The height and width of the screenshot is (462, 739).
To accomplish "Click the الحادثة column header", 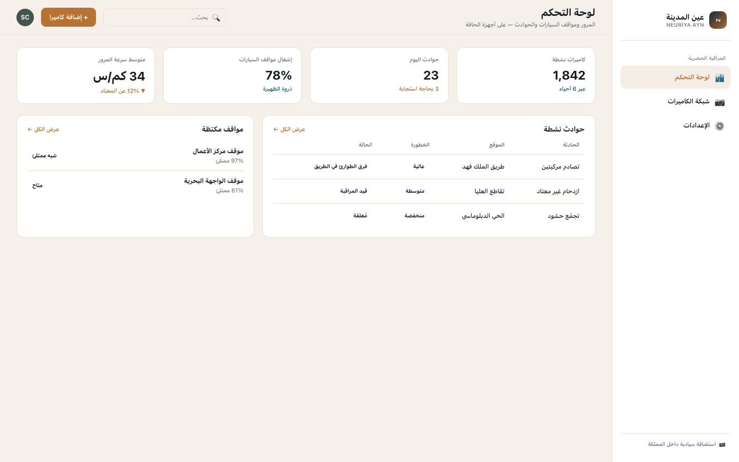I will [x=571, y=145].
